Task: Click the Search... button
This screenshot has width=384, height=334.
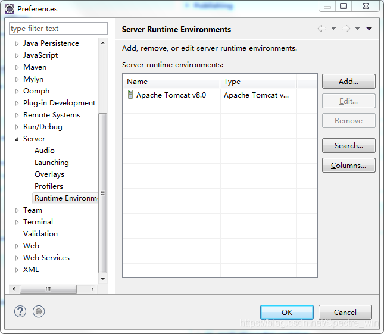Action: coord(348,146)
